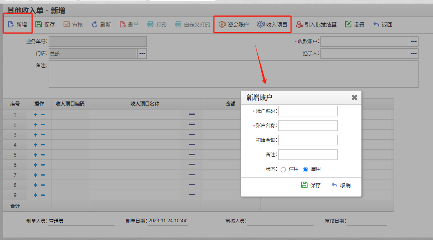433x240 pixels.
Task: Click the 收入项目名称 column header
Action: [145, 103]
